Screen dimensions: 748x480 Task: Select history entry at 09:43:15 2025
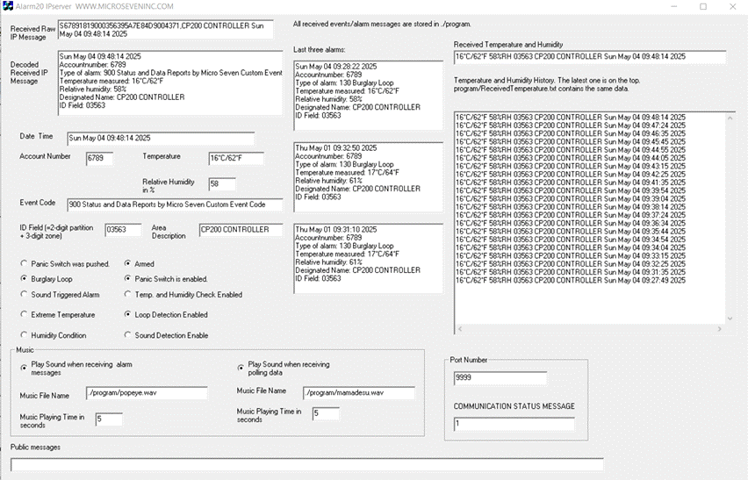pyautogui.click(x=571, y=167)
